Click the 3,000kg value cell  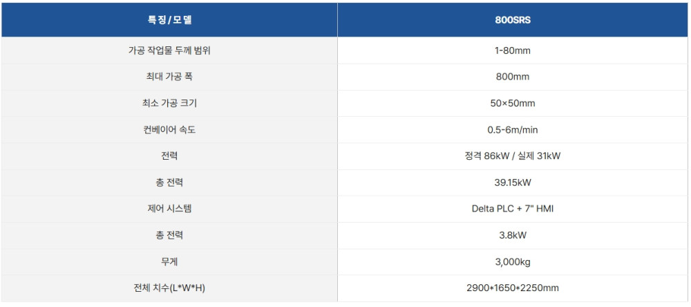coord(513,261)
